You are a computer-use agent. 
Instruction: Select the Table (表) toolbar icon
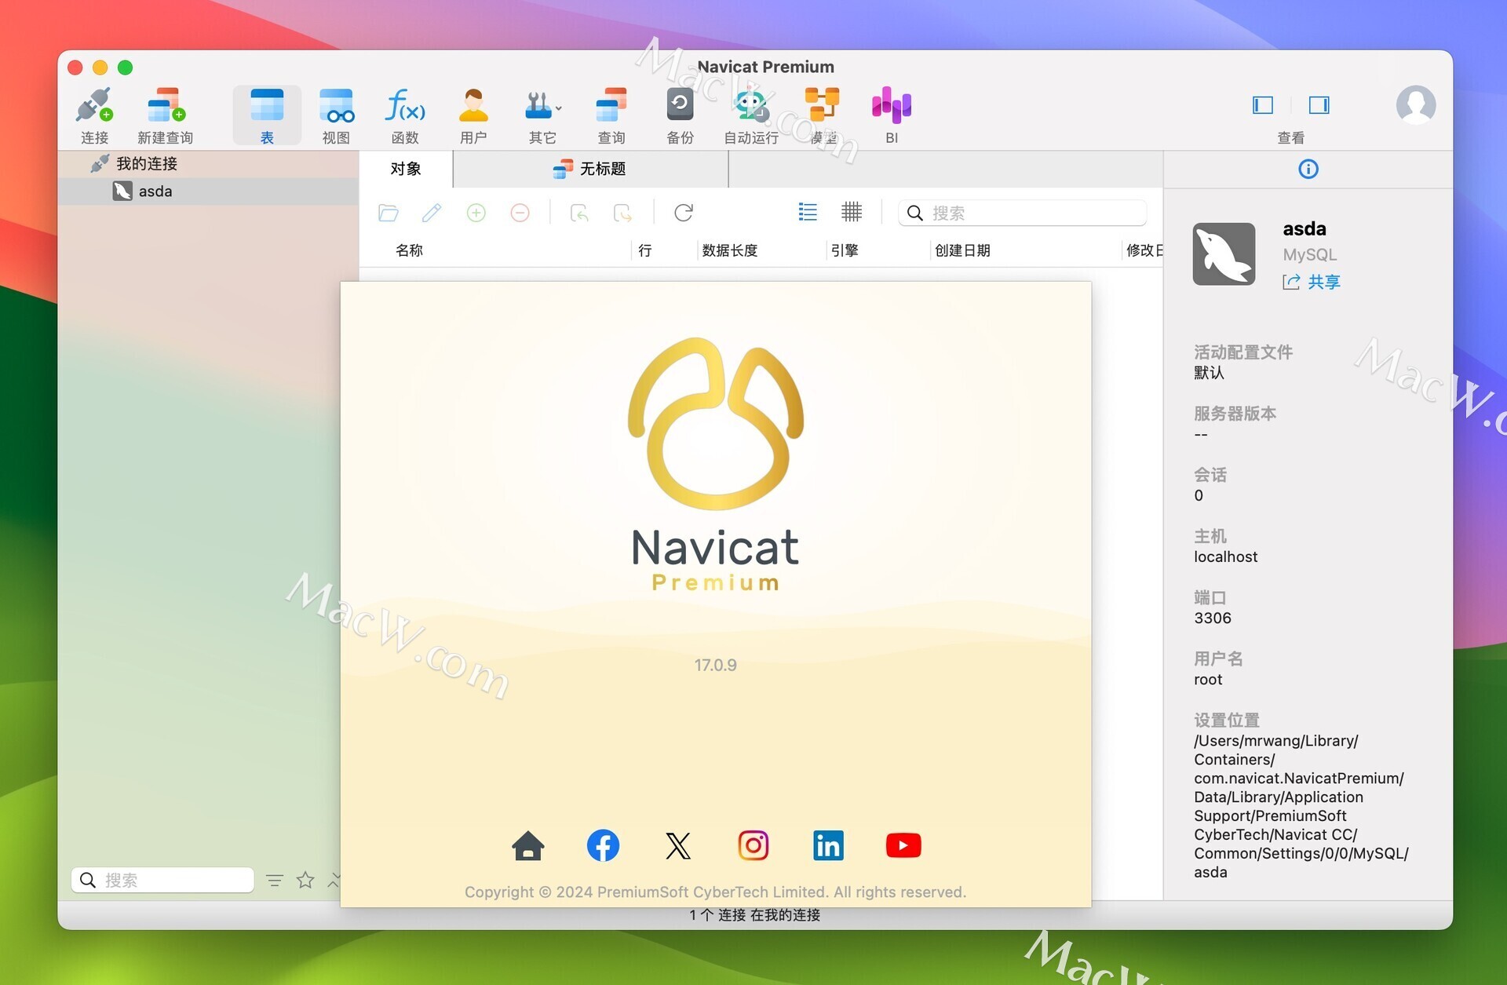click(267, 115)
